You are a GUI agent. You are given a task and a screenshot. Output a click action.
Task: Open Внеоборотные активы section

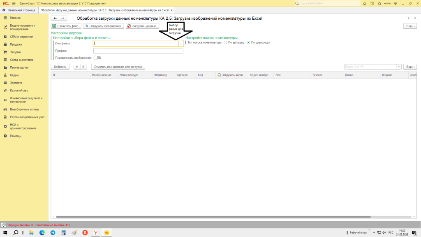tap(24, 109)
